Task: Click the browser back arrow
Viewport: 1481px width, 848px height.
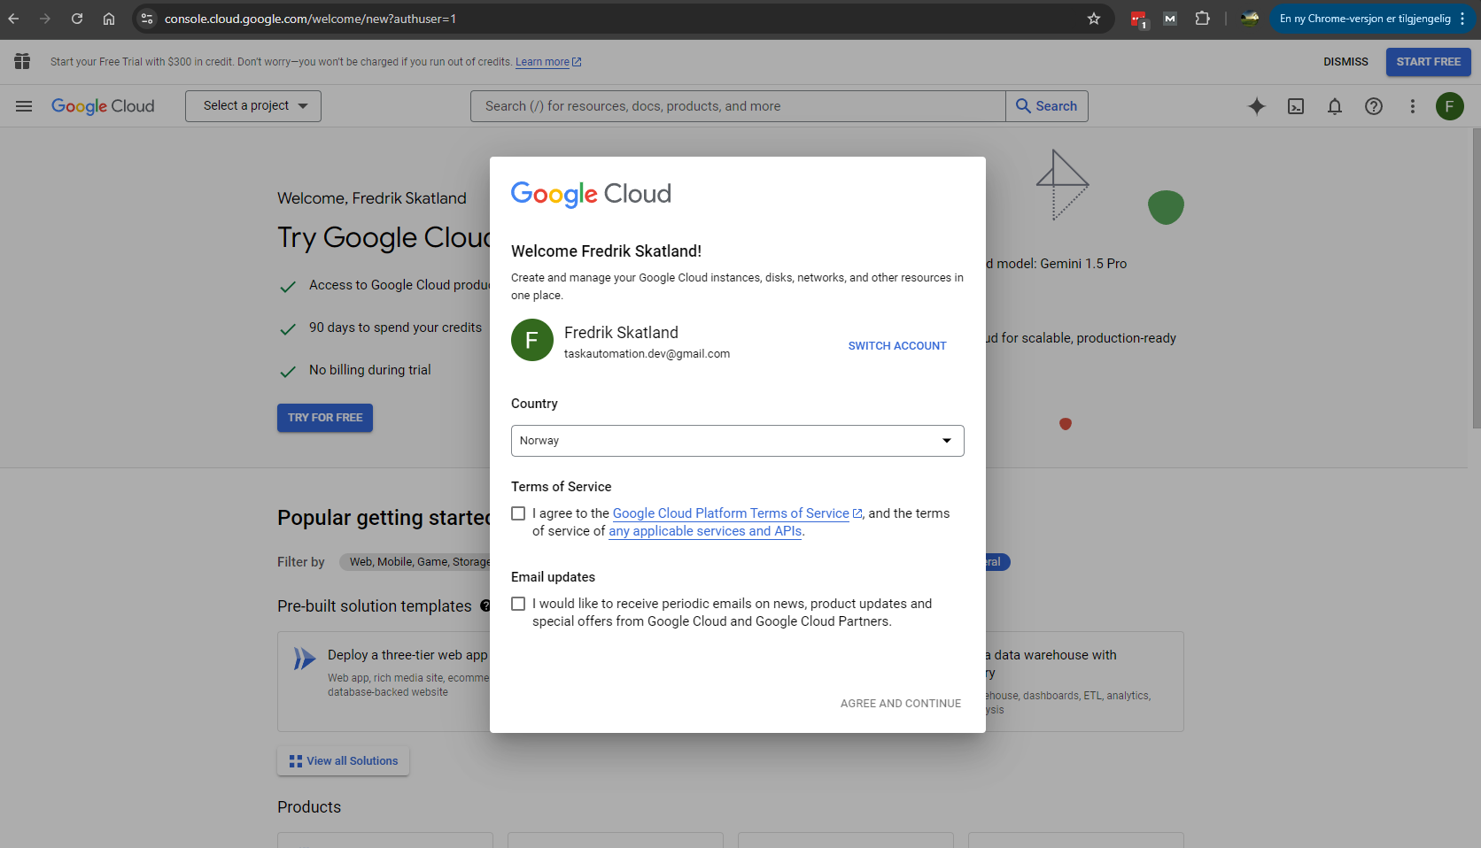Action: click(13, 19)
